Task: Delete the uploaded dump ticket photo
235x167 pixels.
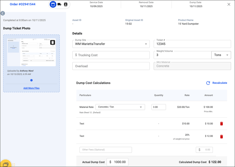Action: [53, 42]
